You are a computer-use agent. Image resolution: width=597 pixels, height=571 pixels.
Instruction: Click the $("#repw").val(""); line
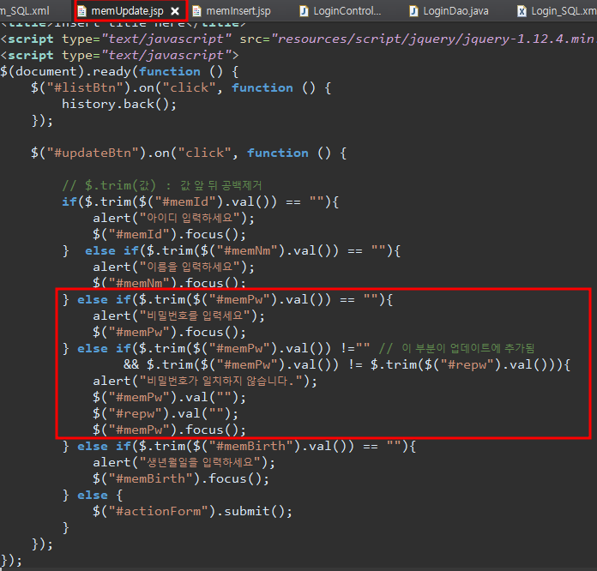(166, 413)
